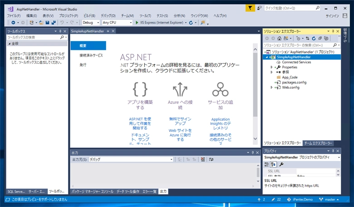Click the Save All toolbar icon
This screenshot has width=354, height=207.
(54, 23)
